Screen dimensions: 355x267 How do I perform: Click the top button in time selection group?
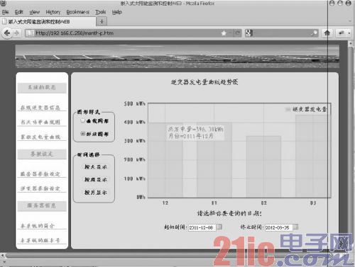tap(96, 166)
